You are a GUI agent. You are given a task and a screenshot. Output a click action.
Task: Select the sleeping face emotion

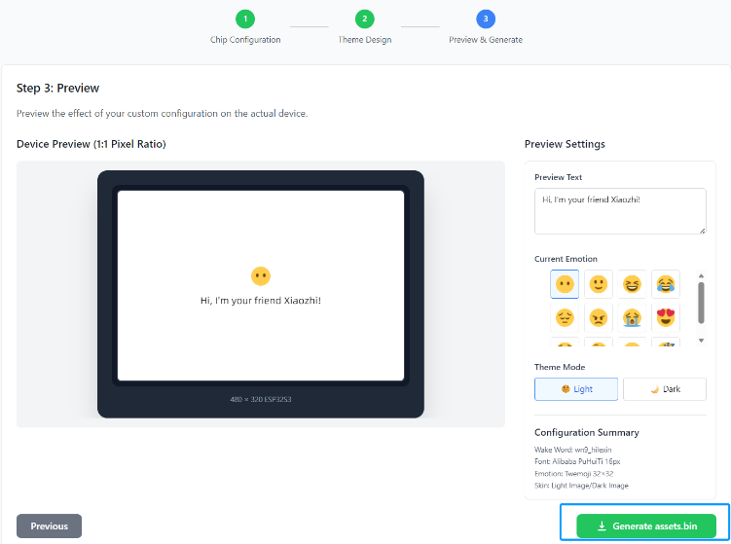click(x=666, y=343)
